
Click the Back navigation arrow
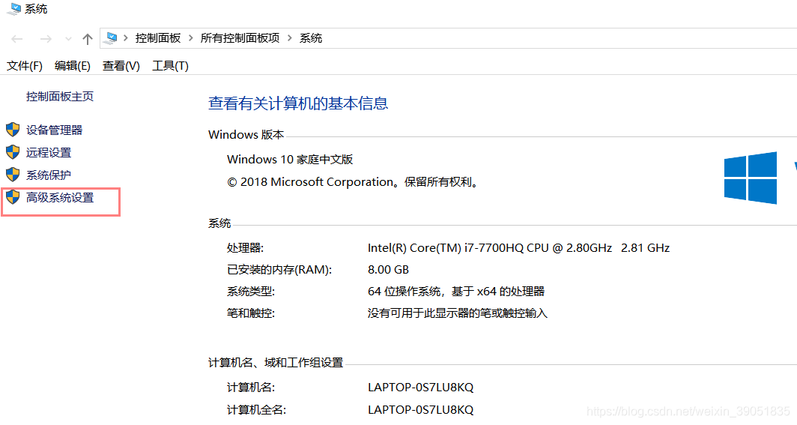click(x=17, y=39)
